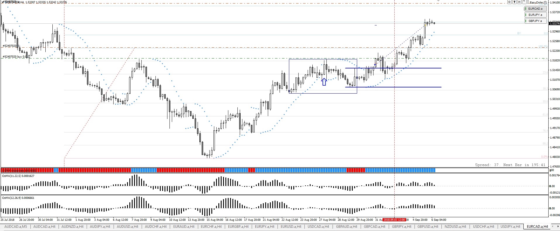Switch to the GBPJPY.a,H4 chart tab

pos(402,227)
